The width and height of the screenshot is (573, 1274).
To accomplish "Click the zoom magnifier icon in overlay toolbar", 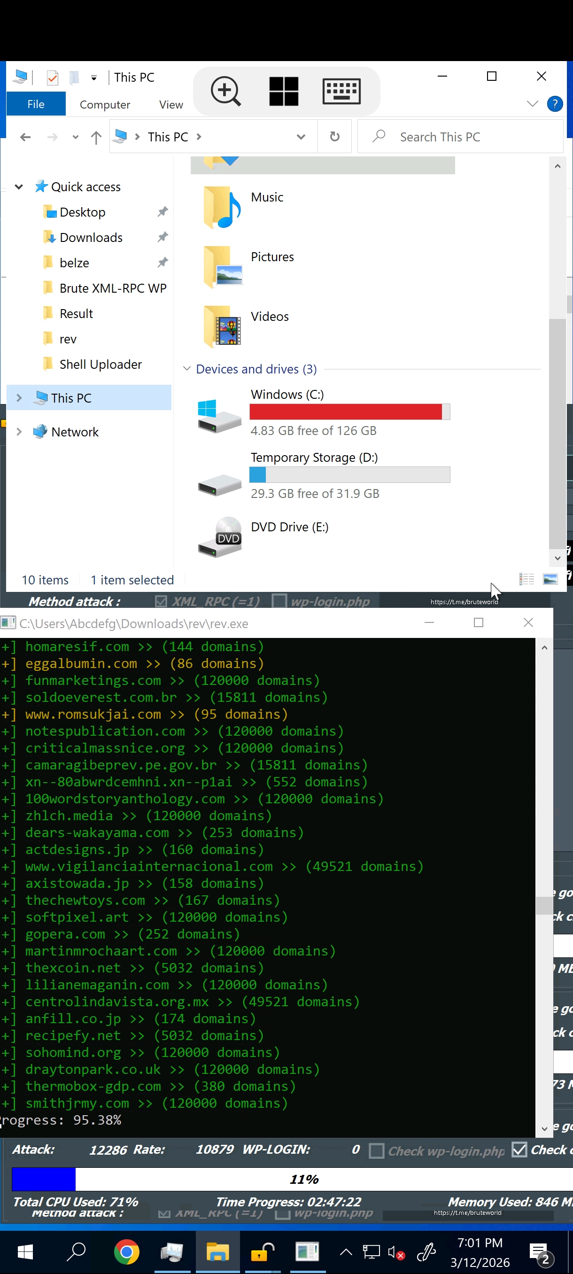I will tap(225, 91).
